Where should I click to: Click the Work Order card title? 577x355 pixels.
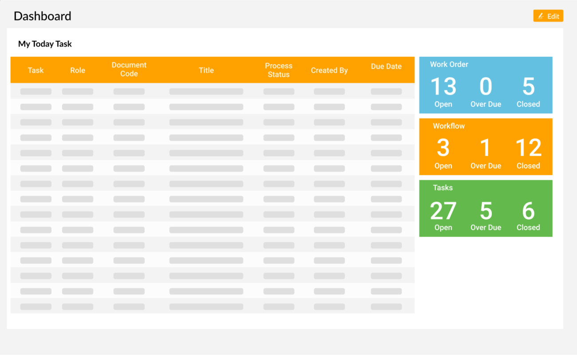tap(449, 64)
